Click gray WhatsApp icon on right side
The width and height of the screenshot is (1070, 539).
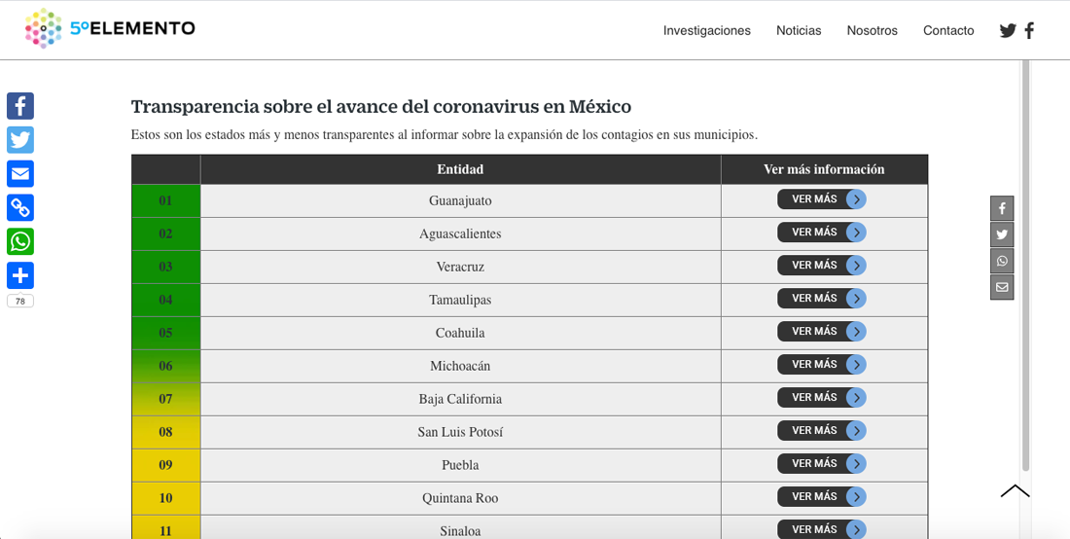1002,261
